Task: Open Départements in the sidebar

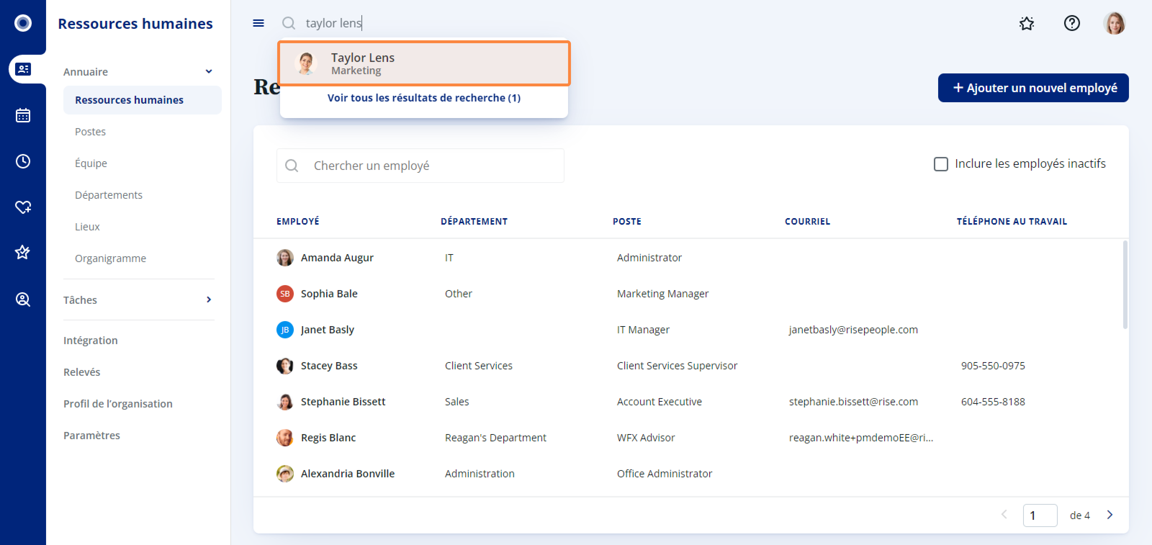Action: 109,195
